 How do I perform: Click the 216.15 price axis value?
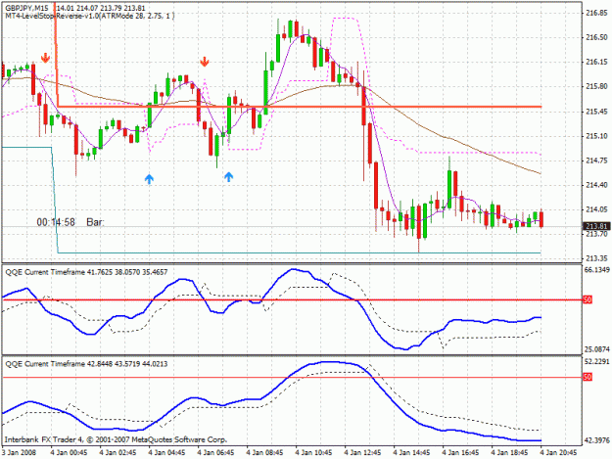pyautogui.click(x=596, y=62)
